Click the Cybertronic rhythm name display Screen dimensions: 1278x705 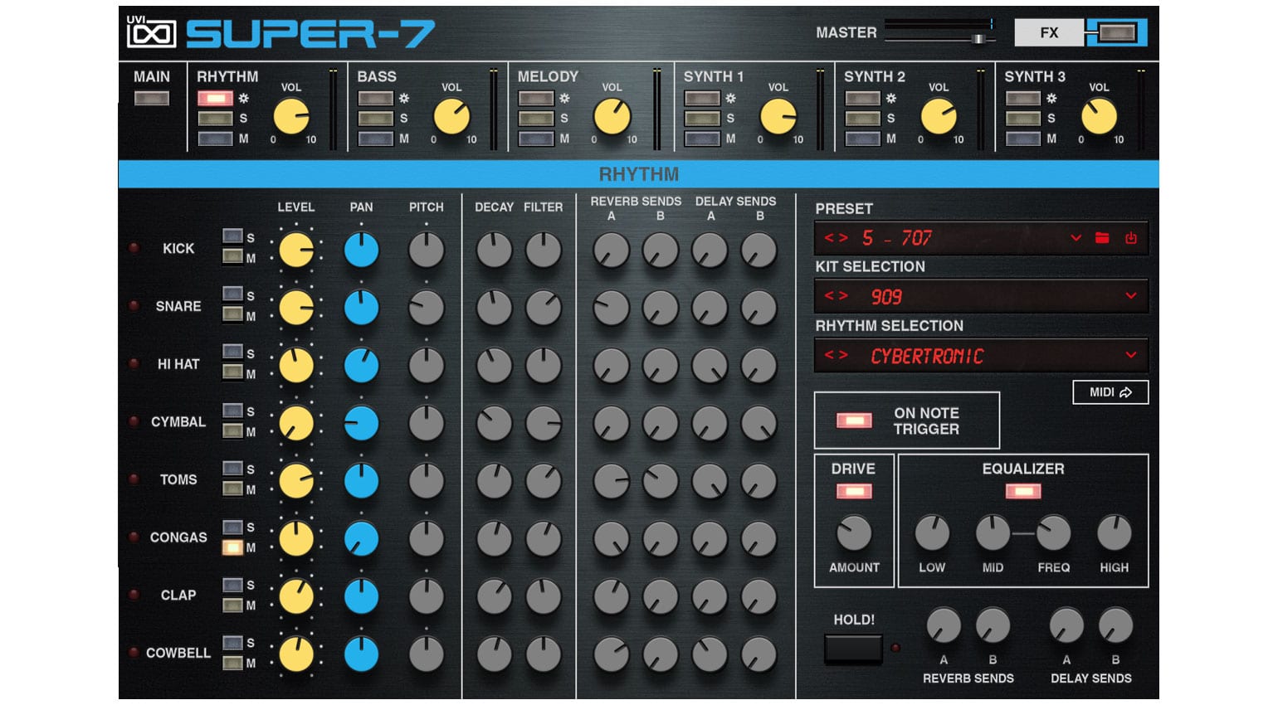click(x=927, y=356)
